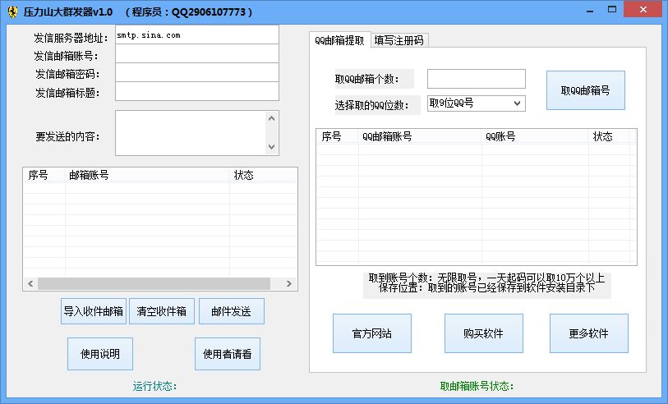Focus the 发信邮箱账号 input field
This screenshot has height=404, width=668.
197,53
